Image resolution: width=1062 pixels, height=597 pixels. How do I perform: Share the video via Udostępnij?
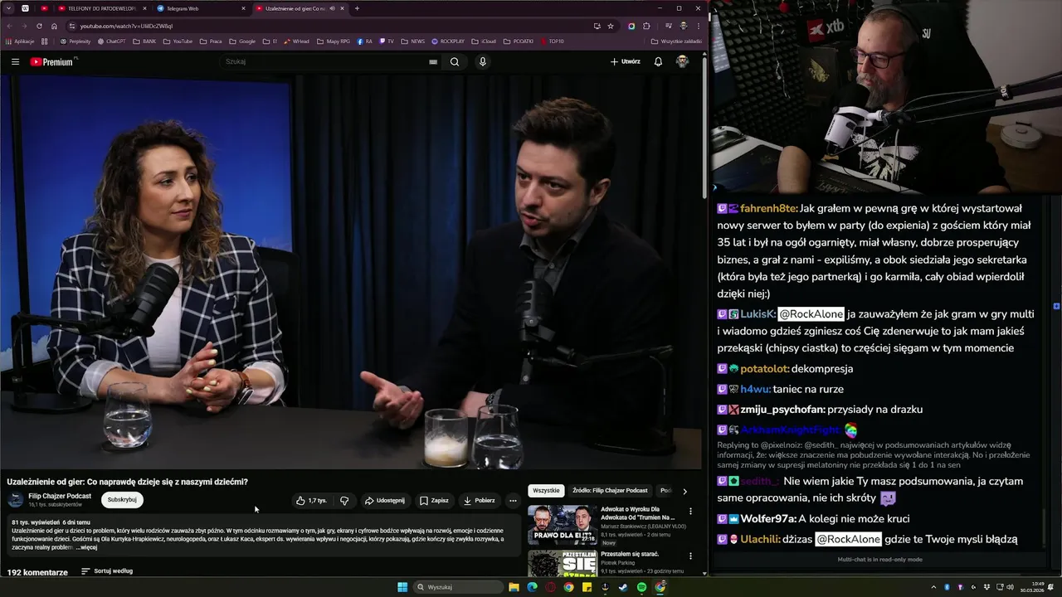coord(385,500)
